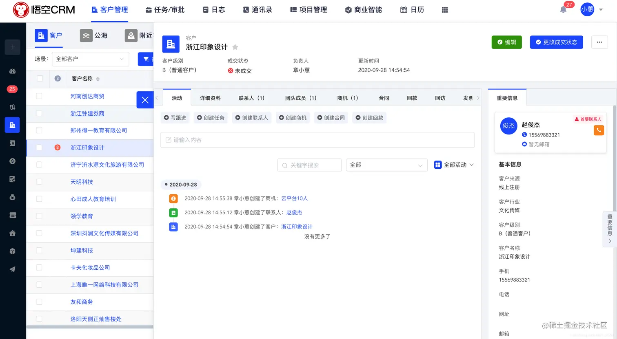Check the checkbox beside 河南创达商贸

pyautogui.click(x=39, y=96)
